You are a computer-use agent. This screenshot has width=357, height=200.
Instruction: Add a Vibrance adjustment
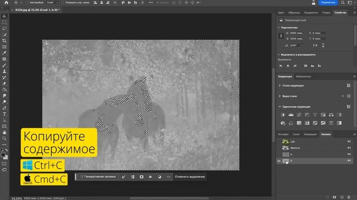315,115
